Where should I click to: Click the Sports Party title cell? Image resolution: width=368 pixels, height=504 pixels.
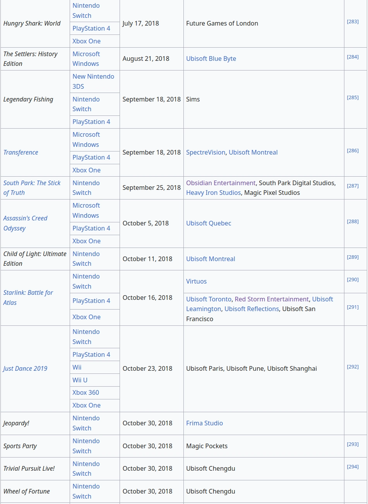tap(35, 446)
